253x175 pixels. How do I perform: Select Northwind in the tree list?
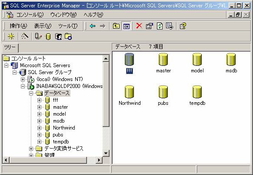pos(64,128)
